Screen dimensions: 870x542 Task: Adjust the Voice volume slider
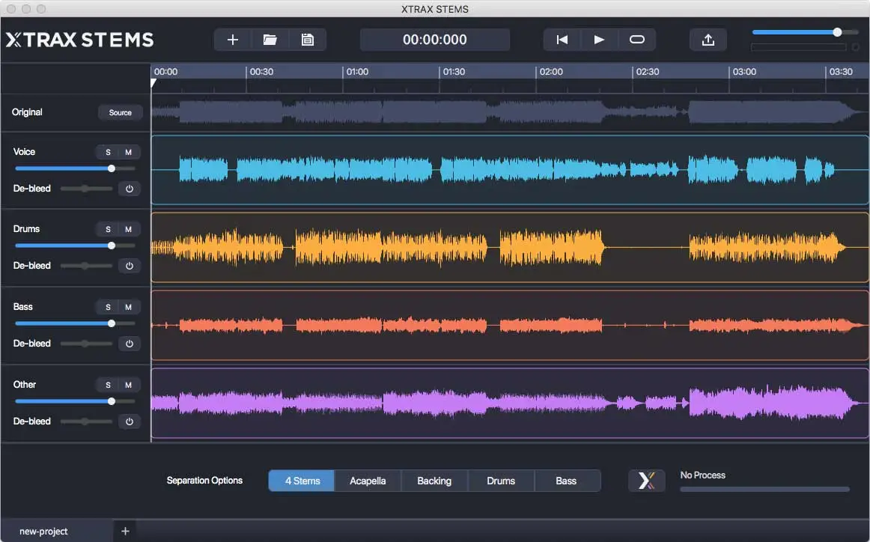(x=111, y=168)
